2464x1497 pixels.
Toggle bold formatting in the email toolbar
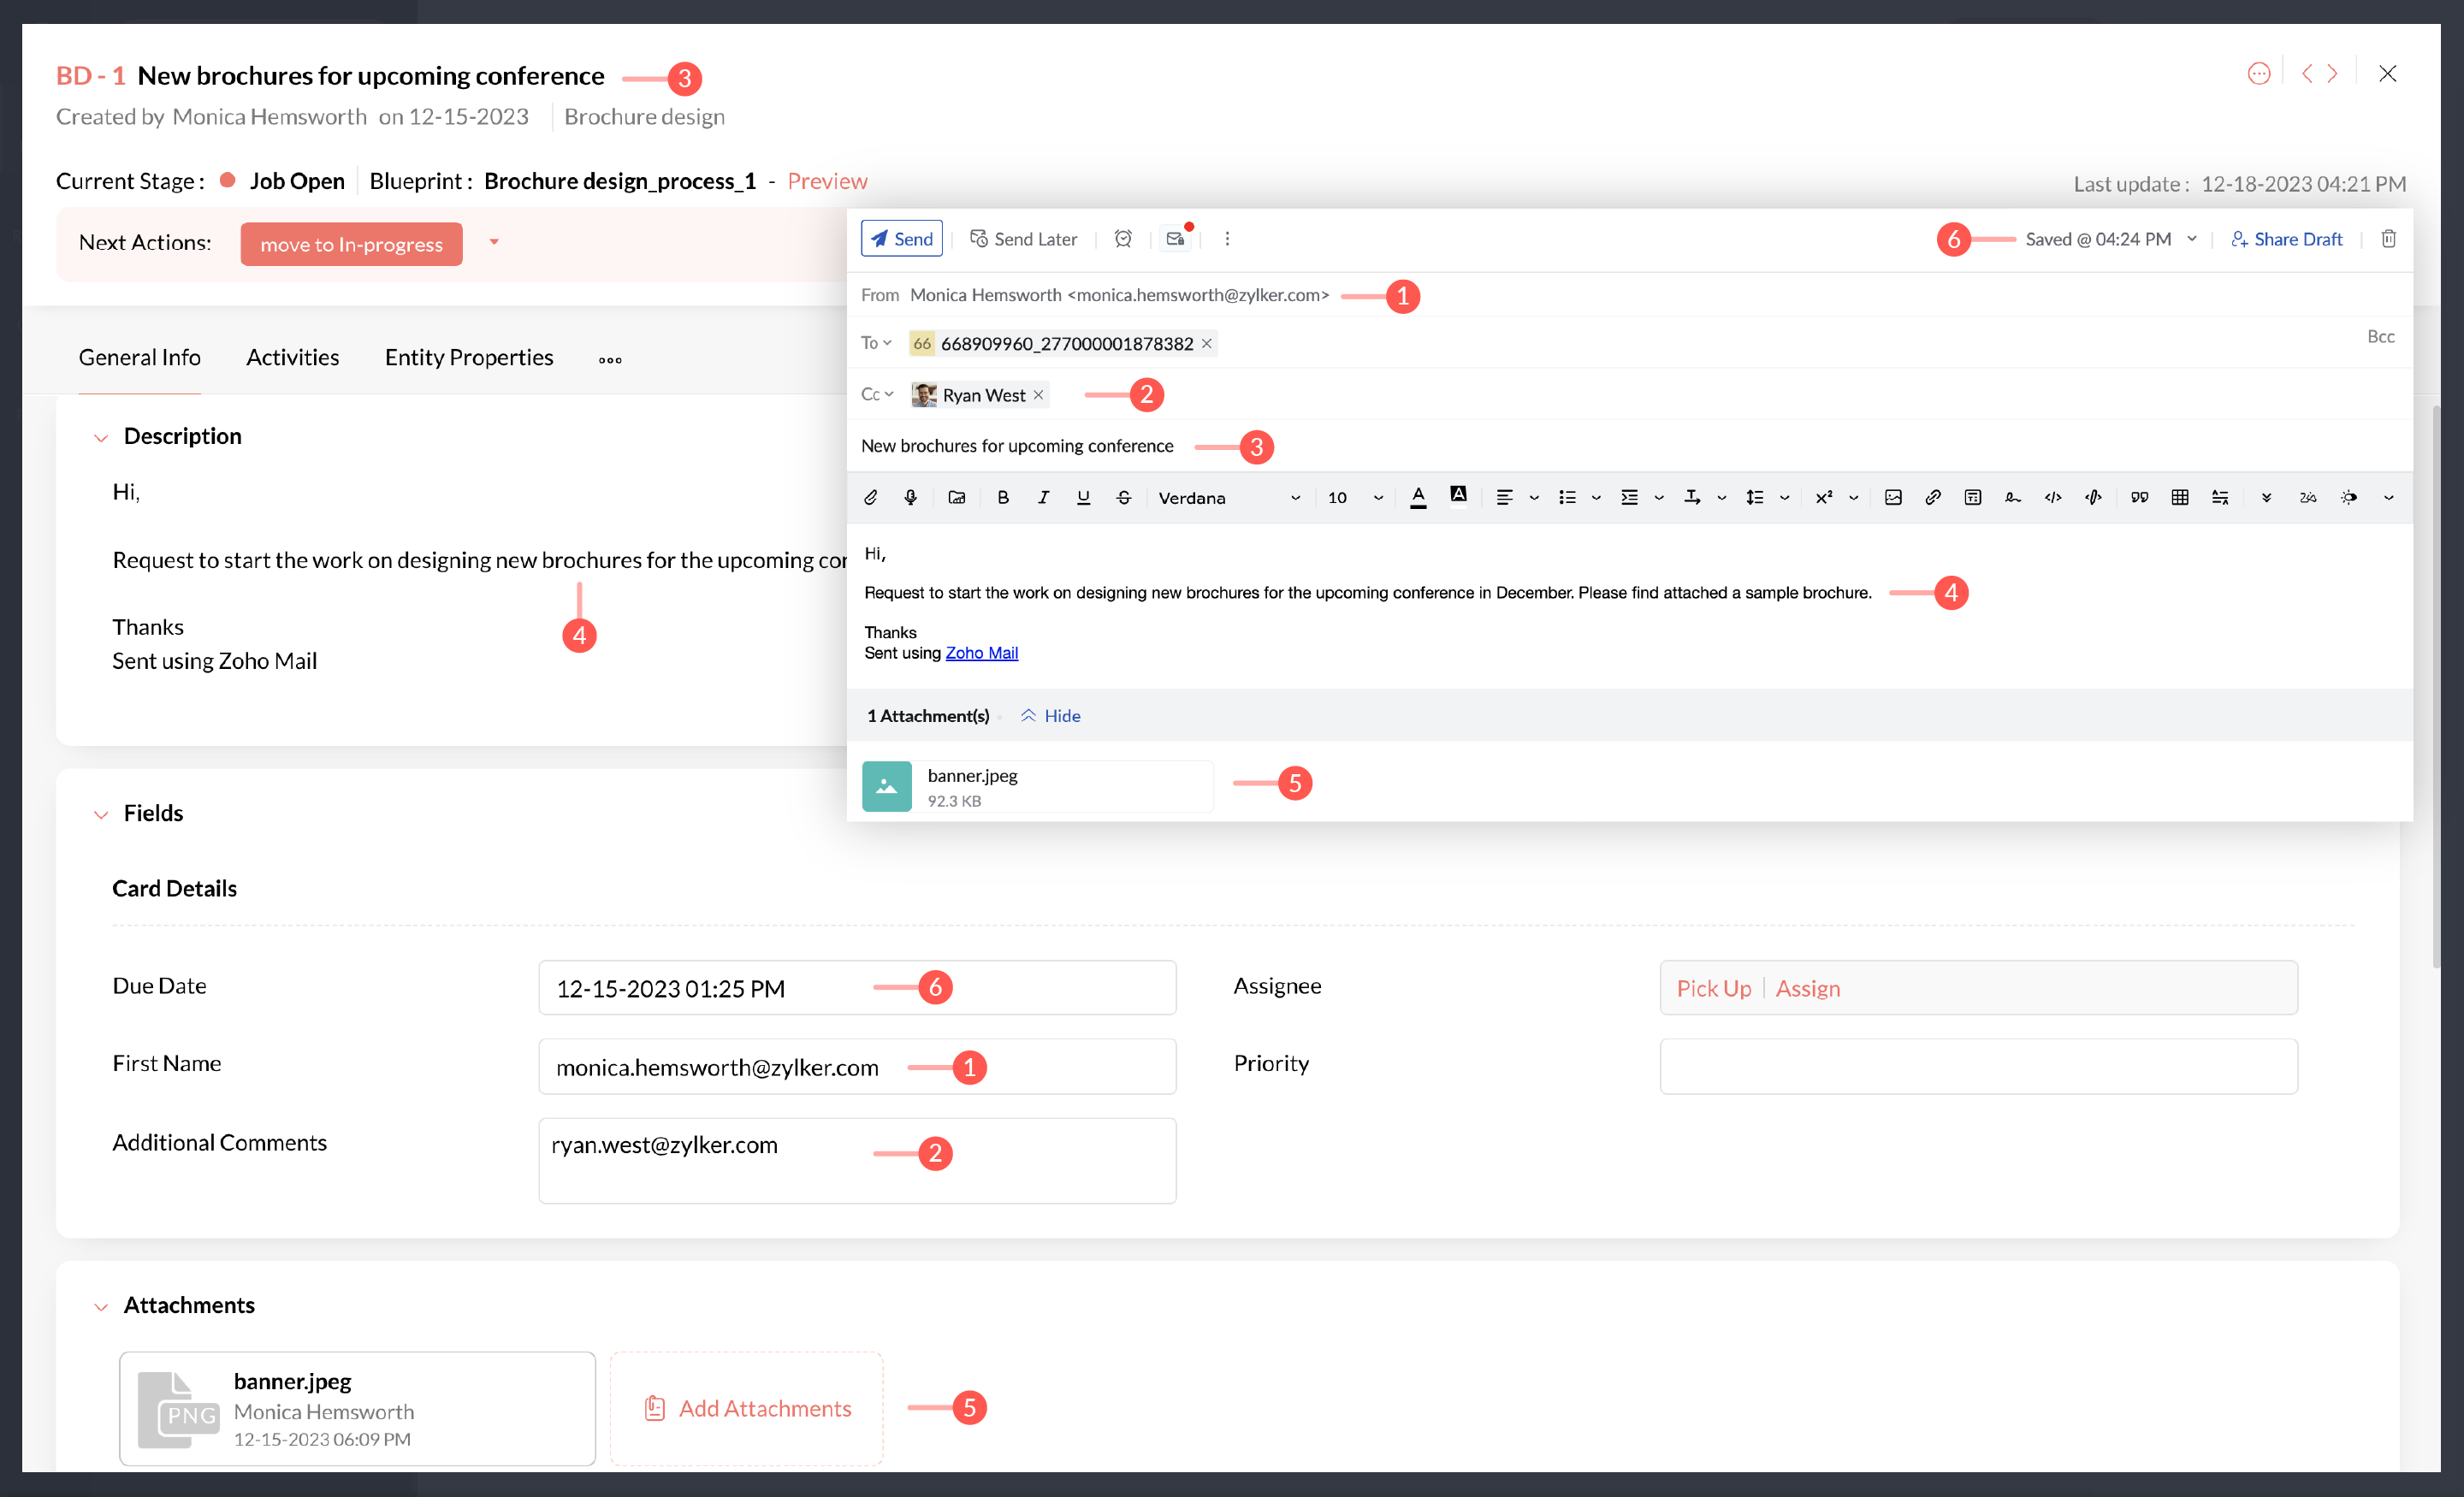coord(1003,497)
